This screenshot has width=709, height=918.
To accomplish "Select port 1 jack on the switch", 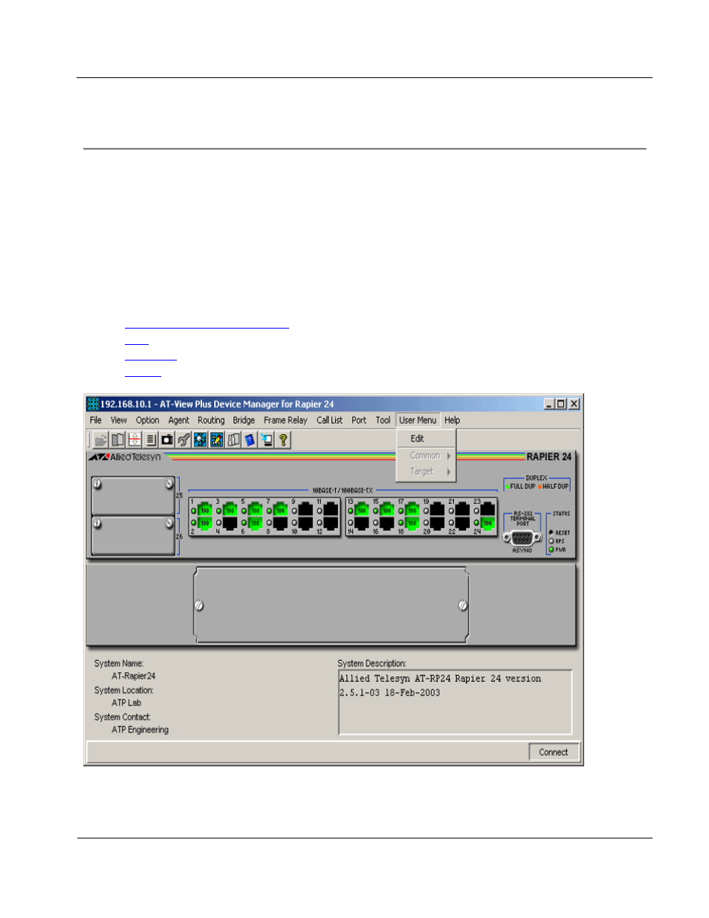I will click(205, 509).
